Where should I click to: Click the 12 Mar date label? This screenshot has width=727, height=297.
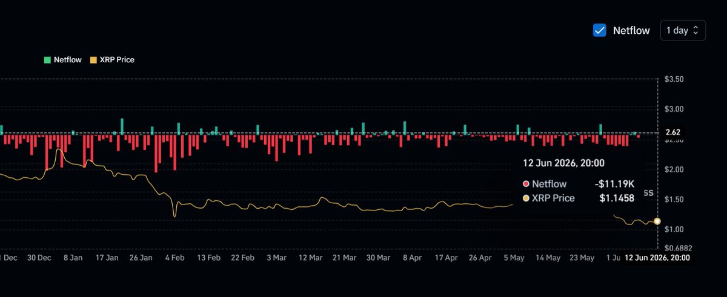pos(311,258)
